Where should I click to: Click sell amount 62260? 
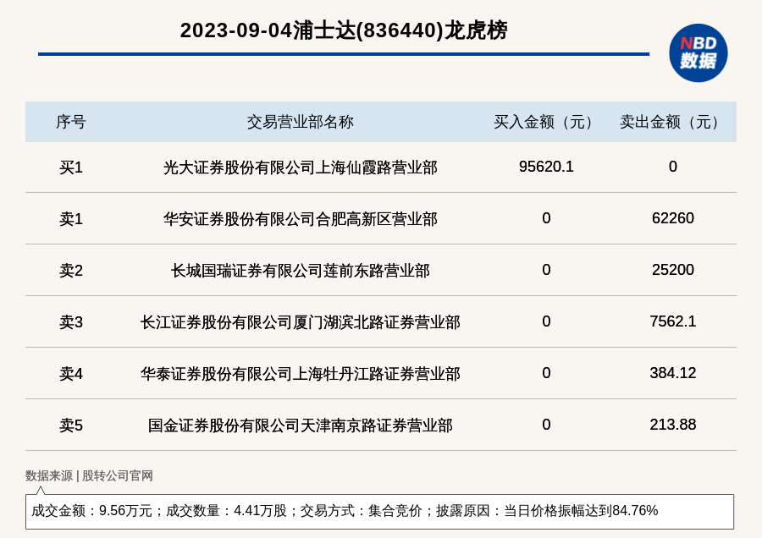tap(672, 218)
